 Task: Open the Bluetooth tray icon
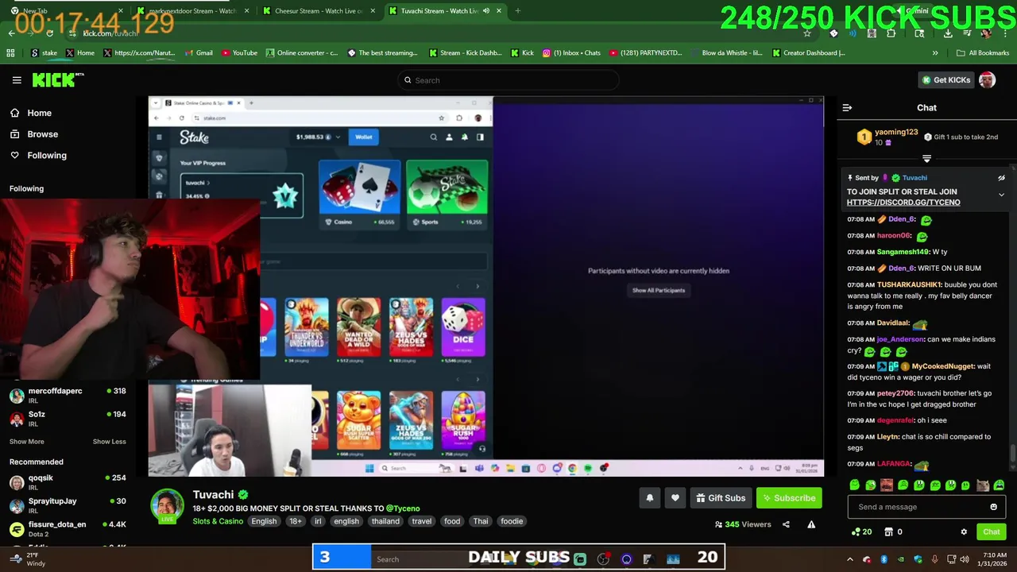pyautogui.click(x=884, y=559)
